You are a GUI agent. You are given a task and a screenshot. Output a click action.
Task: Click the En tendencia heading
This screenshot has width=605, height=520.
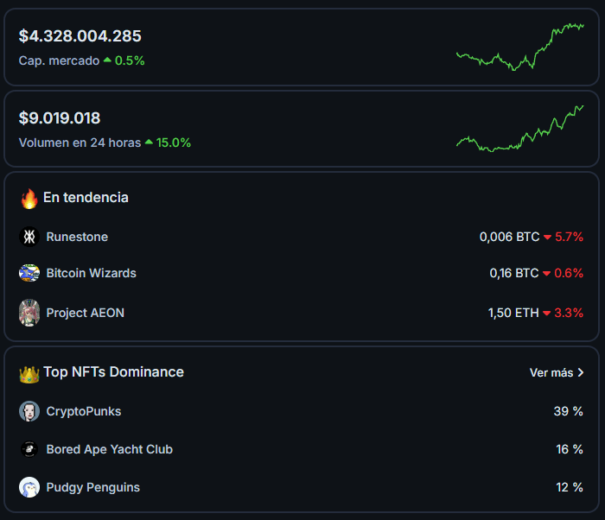[86, 198]
